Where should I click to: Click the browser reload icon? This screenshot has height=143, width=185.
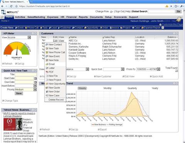[11, 6]
